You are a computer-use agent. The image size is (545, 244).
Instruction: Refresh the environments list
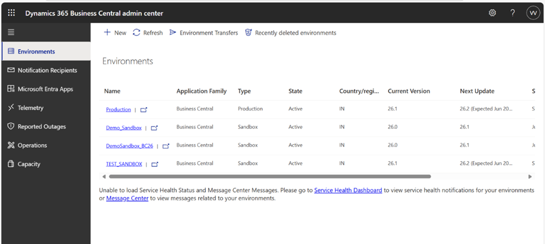point(148,33)
